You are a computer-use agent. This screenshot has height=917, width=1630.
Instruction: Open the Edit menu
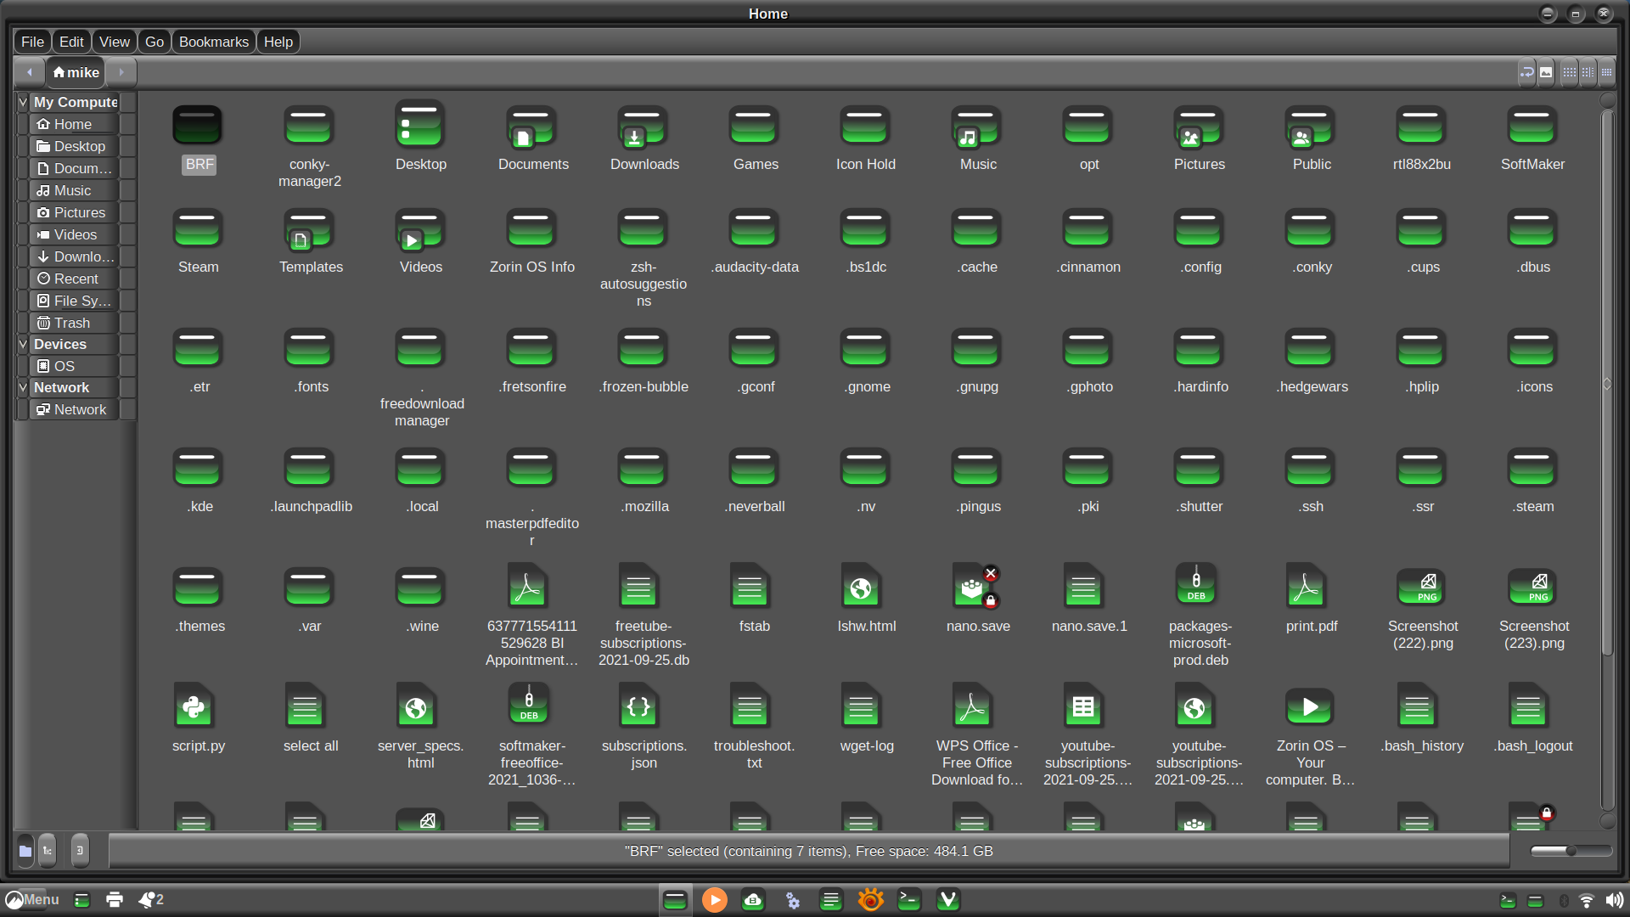pyautogui.click(x=71, y=42)
